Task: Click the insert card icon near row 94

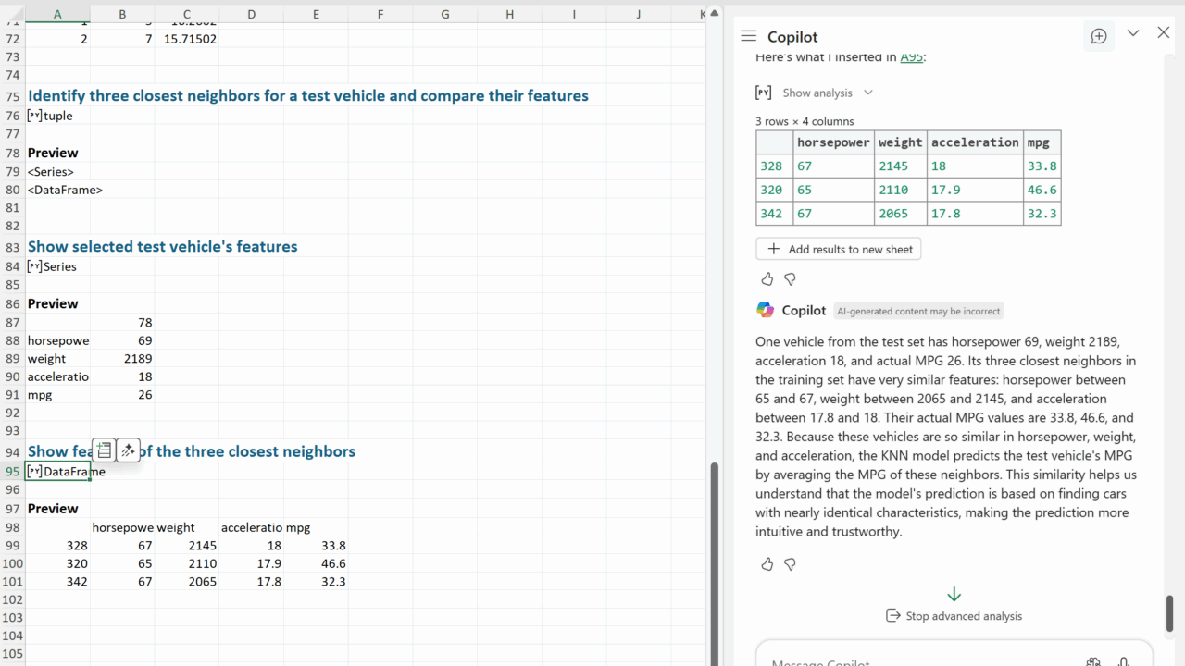Action: (x=105, y=450)
